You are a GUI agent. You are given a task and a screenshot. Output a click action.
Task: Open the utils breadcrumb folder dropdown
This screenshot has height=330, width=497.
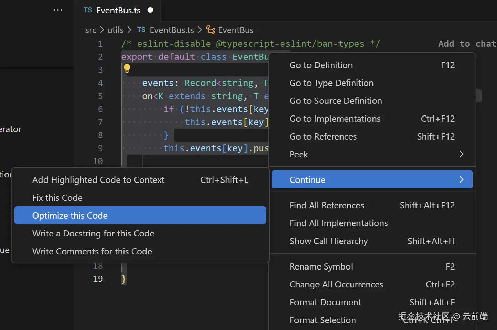point(115,30)
